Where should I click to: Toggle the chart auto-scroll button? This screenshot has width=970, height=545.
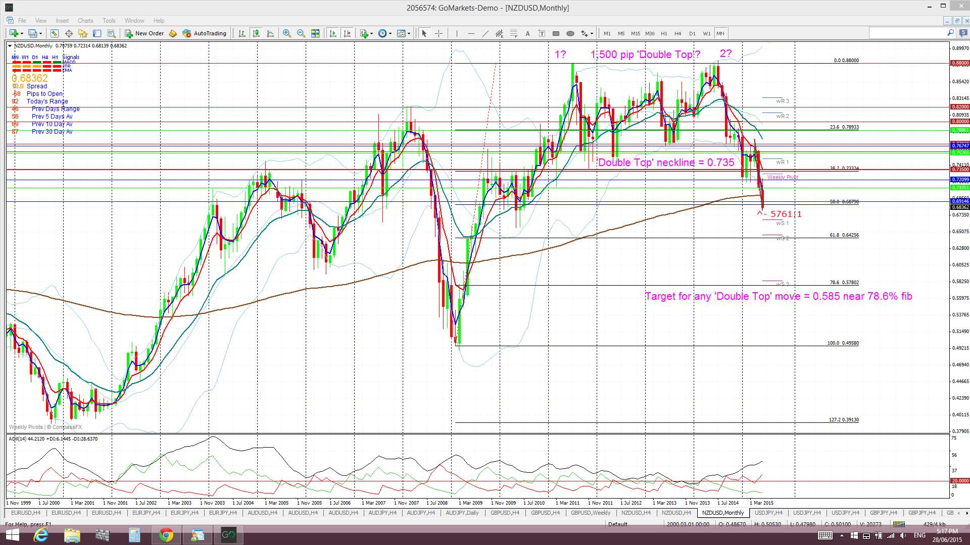pyautogui.click(x=332, y=33)
